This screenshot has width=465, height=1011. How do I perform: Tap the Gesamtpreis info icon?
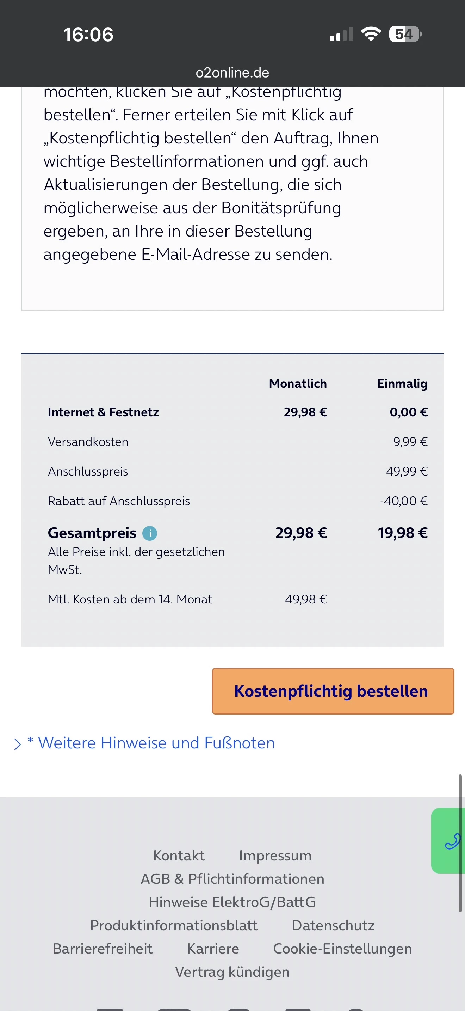tap(150, 533)
